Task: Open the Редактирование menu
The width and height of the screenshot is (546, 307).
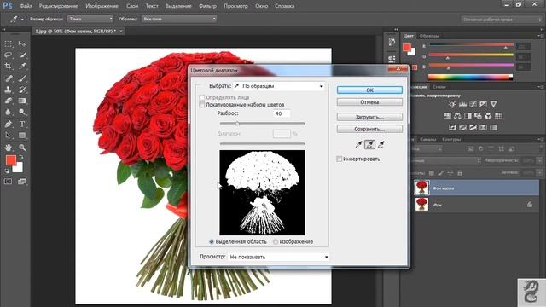Action: point(59,6)
